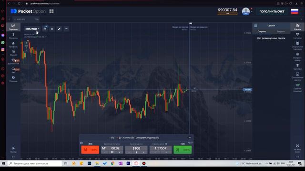The height and width of the screenshot is (171, 305).
Task: Open the Trading section in left sidebar
Action: coord(13,27)
